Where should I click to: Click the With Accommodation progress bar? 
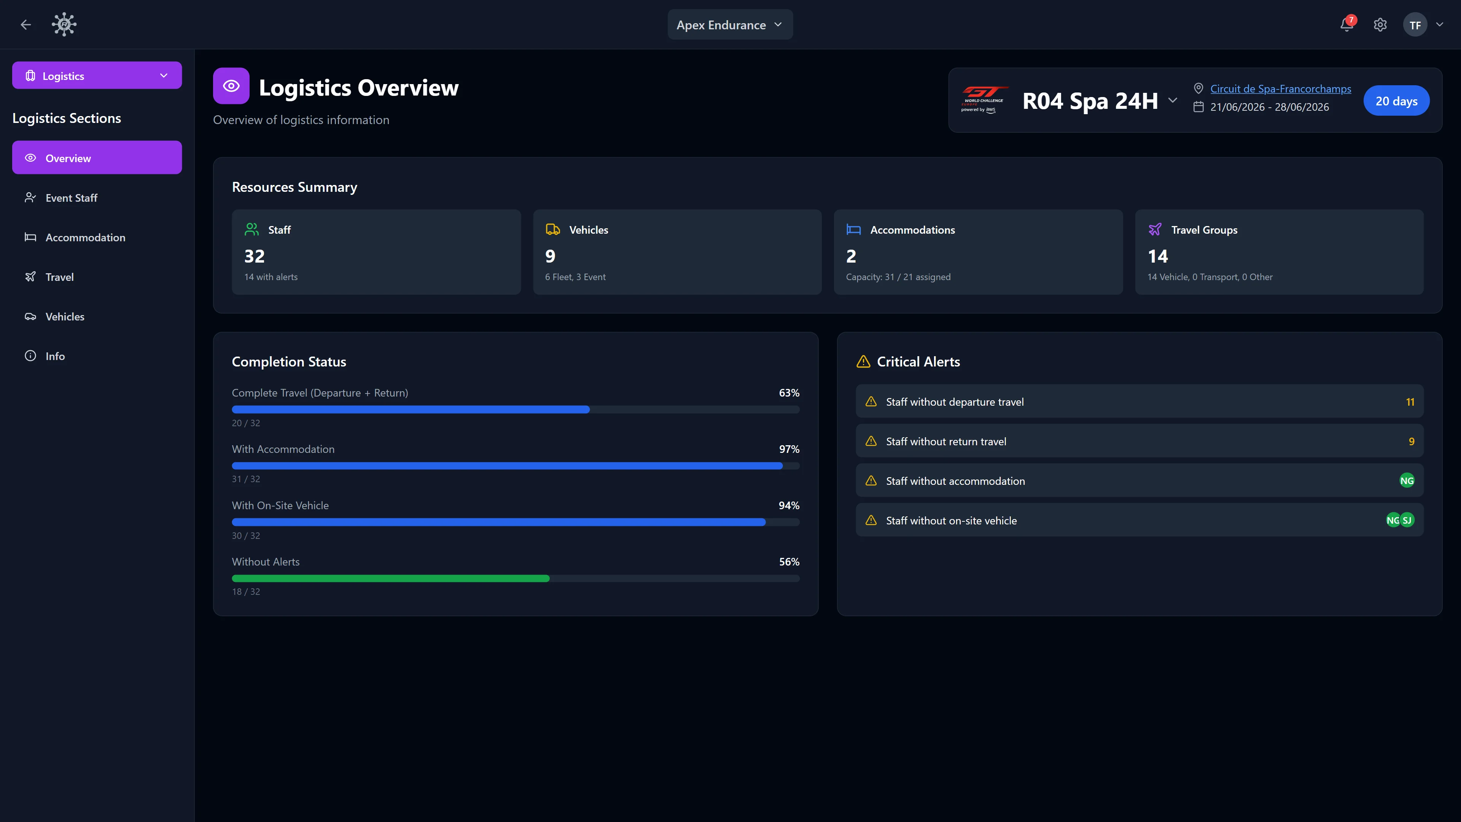(516, 466)
